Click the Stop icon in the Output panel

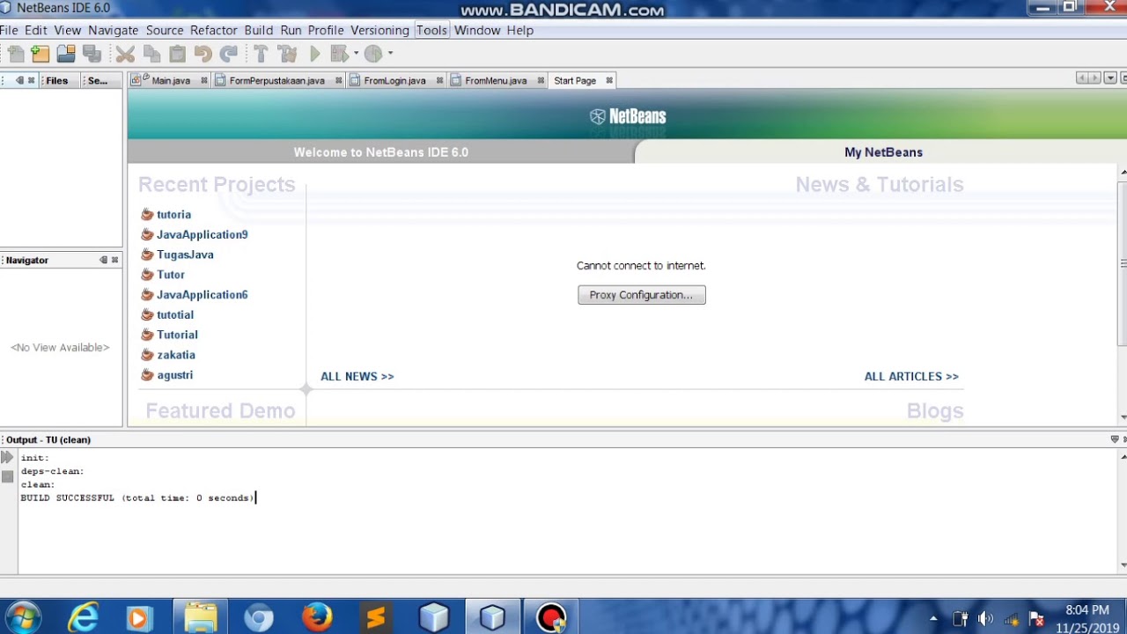click(7, 476)
